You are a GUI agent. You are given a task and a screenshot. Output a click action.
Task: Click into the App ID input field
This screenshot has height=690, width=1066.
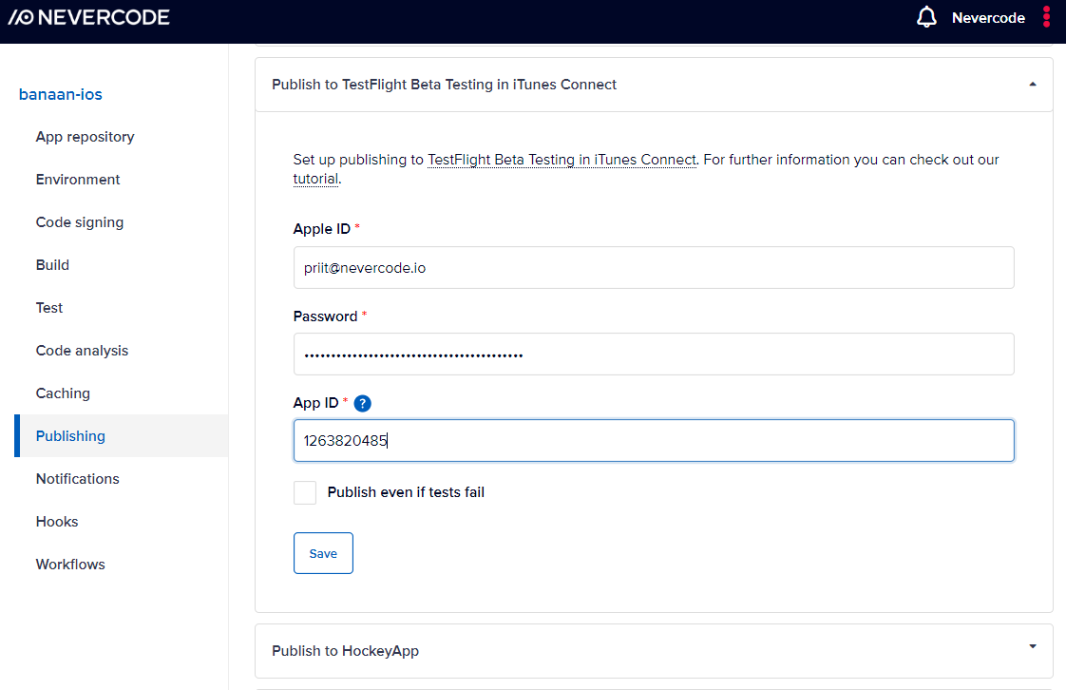654,440
